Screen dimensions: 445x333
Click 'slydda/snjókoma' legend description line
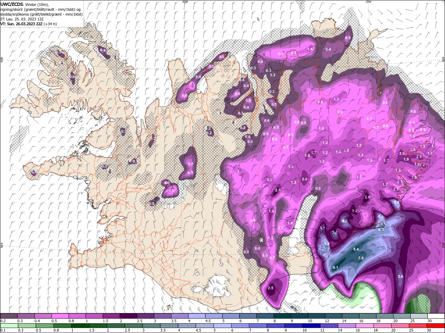[41, 14]
